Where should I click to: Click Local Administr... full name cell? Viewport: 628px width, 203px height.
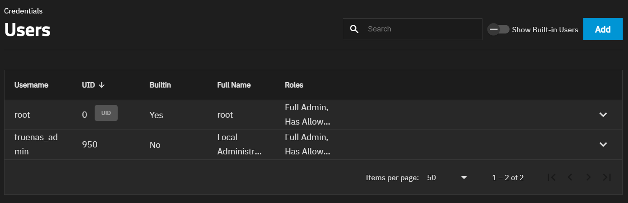click(x=239, y=145)
